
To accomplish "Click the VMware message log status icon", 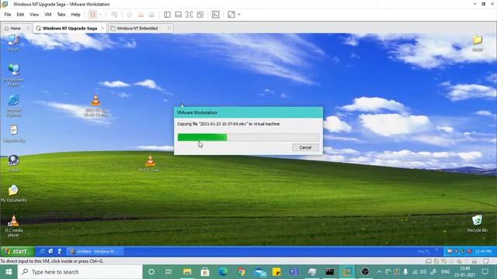I will click(486, 261).
